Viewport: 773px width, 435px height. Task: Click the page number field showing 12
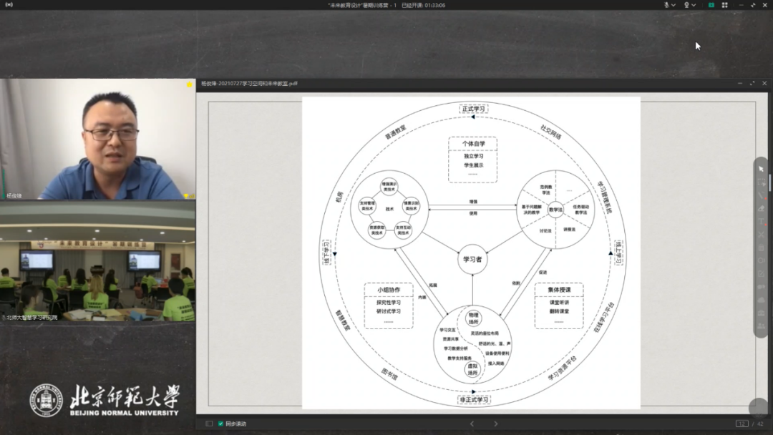point(742,424)
